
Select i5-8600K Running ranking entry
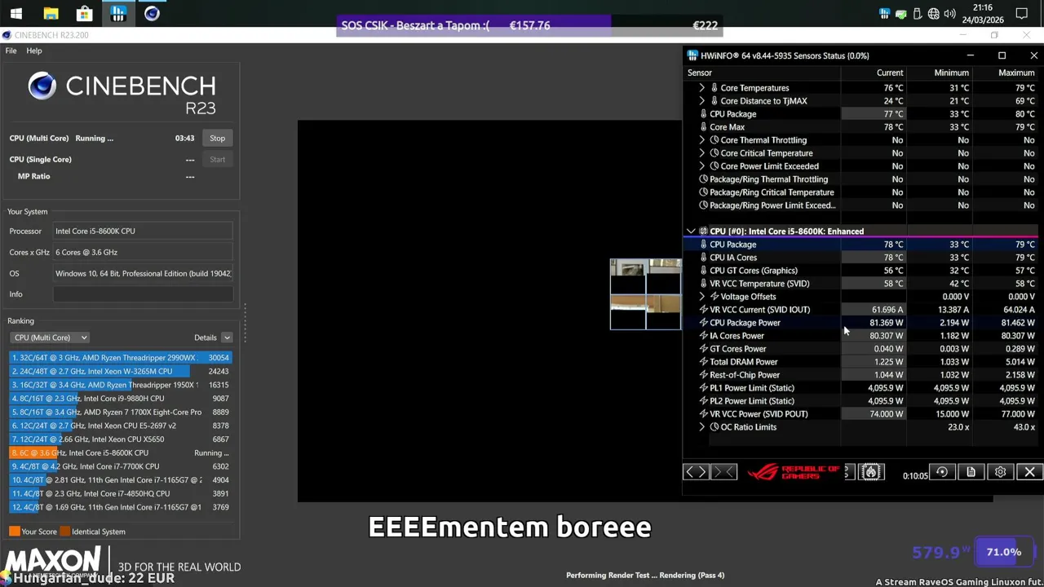(121, 452)
